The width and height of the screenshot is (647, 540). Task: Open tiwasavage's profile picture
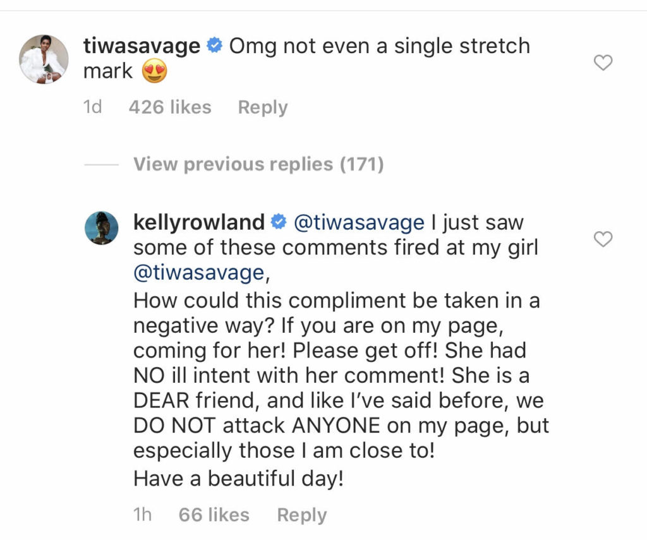pos(44,59)
